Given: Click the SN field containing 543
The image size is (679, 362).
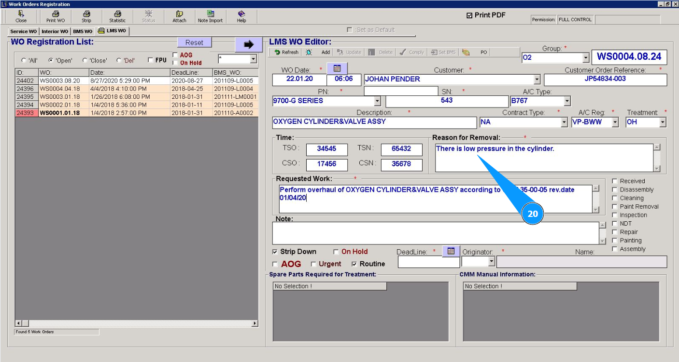Looking at the screenshot, I should pos(447,101).
